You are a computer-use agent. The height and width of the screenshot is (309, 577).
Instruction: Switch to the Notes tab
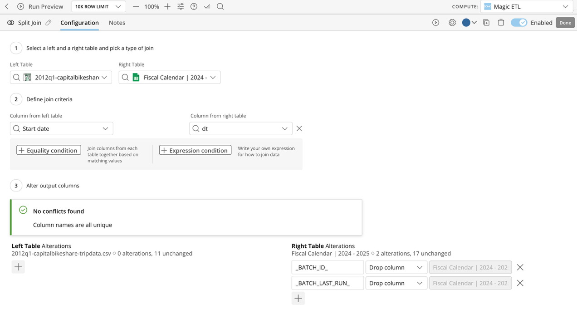click(117, 22)
